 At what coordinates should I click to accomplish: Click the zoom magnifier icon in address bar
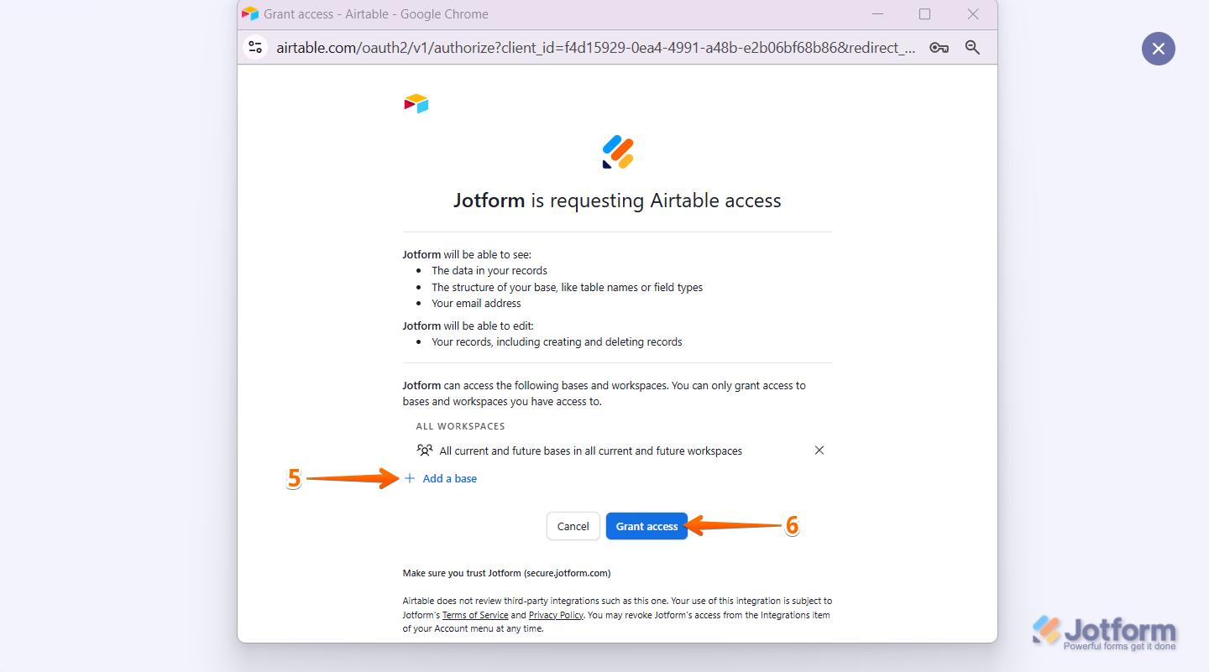(972, 48)
